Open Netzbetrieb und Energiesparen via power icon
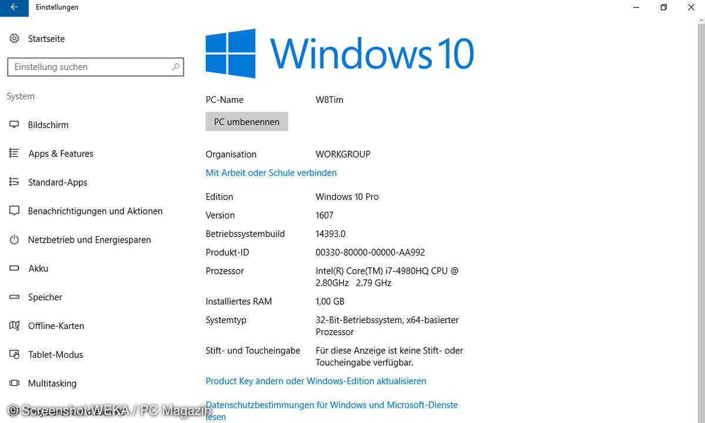The image size is (705, 423). point(15,240)
